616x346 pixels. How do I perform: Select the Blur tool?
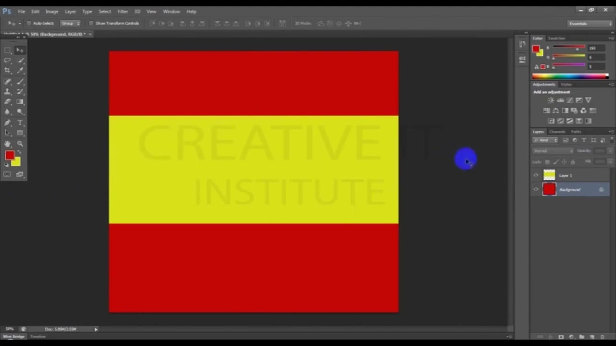(x=8, y=112)
